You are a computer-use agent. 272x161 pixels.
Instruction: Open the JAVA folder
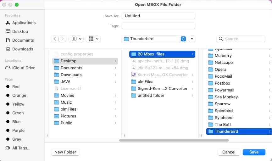[85, 81]
